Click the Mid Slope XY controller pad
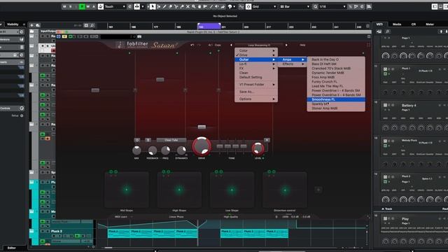 point(127,190)
